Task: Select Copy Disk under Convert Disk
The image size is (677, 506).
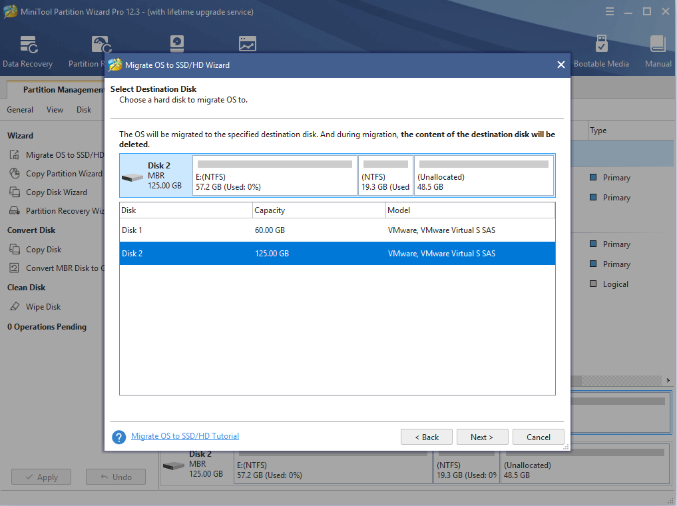Action: click(x=35, y=250)
